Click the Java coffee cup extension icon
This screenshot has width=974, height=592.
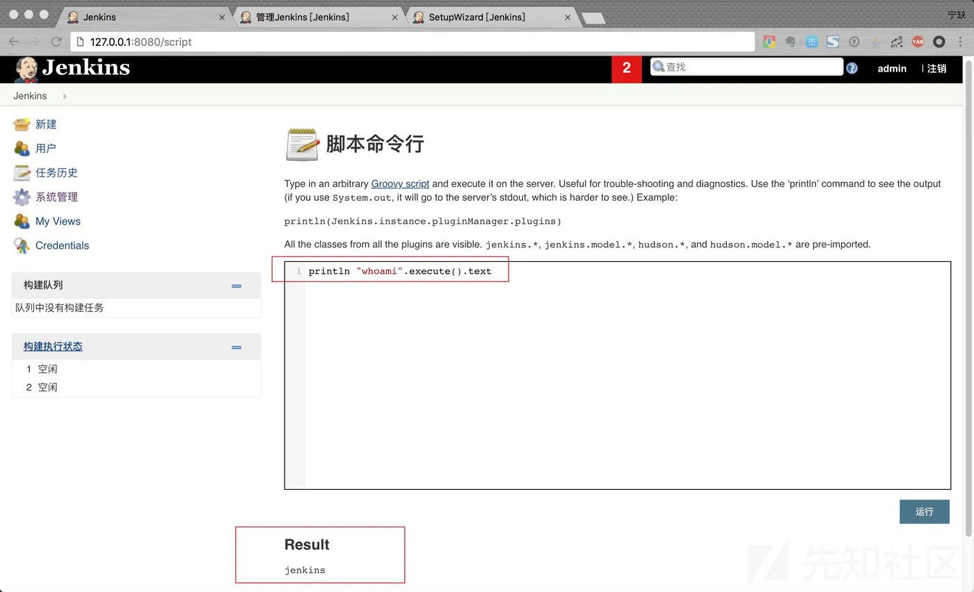click(x=875, y=42)
